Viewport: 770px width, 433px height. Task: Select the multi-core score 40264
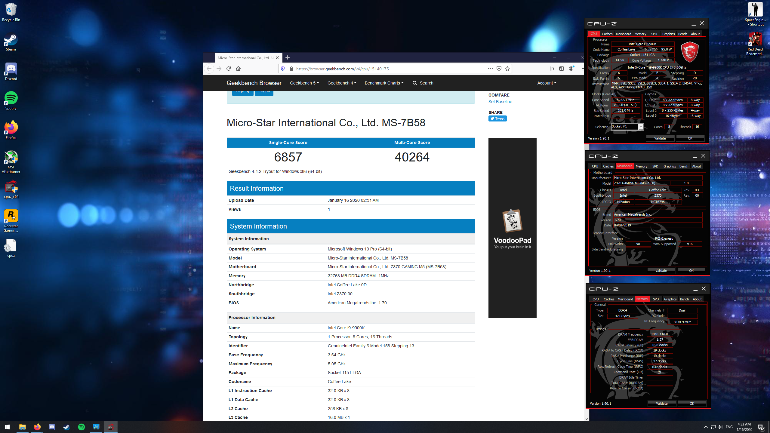[412, 157]
